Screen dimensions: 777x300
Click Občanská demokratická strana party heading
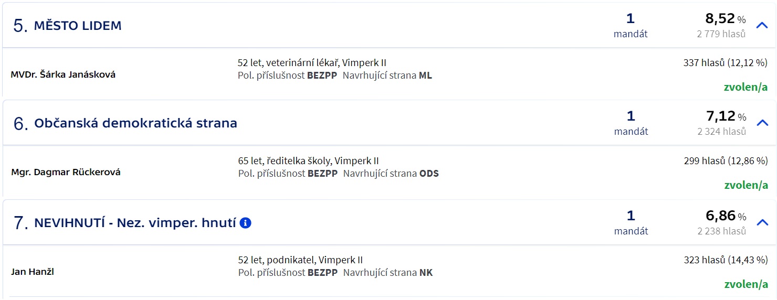click(x=135, y=123)
